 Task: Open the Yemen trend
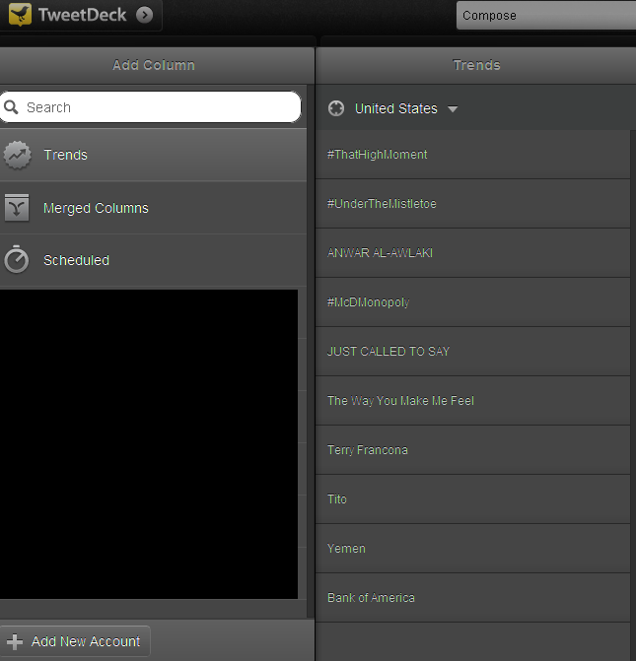point(472,549)
